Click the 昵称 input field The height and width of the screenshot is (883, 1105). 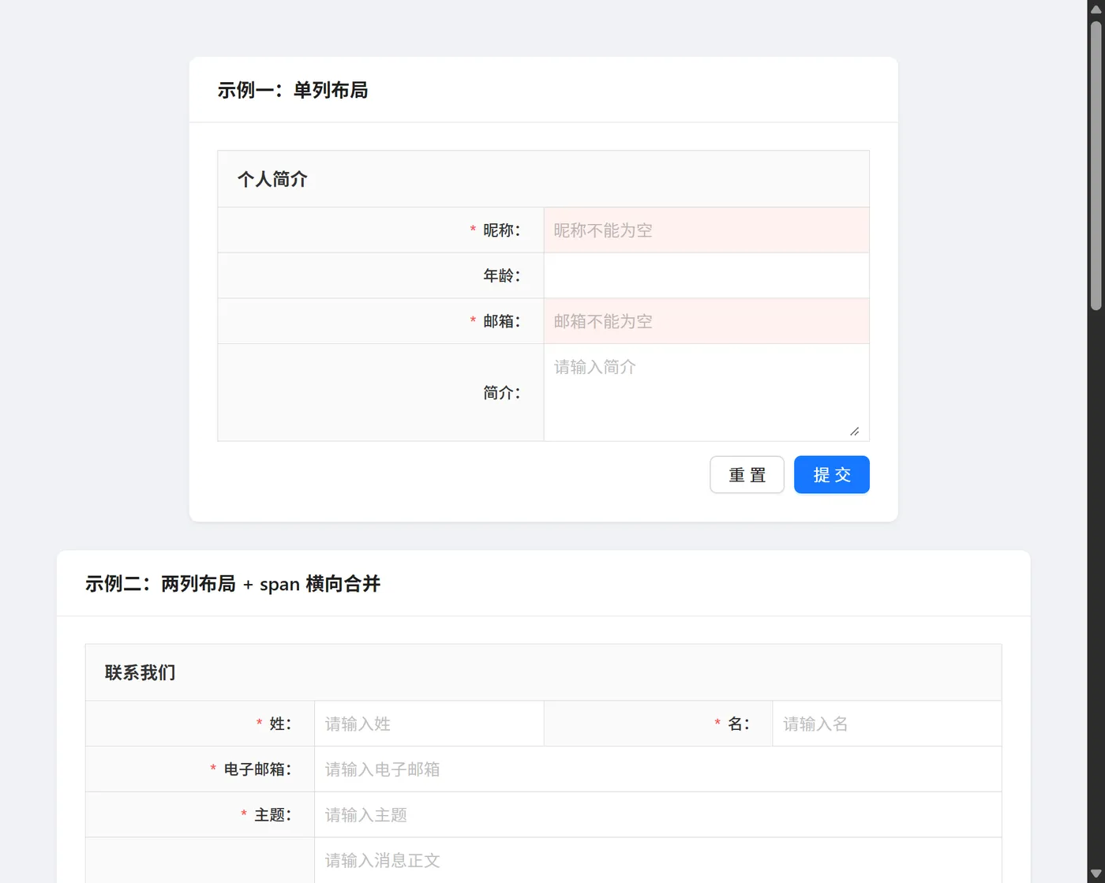tap(706, 230)
